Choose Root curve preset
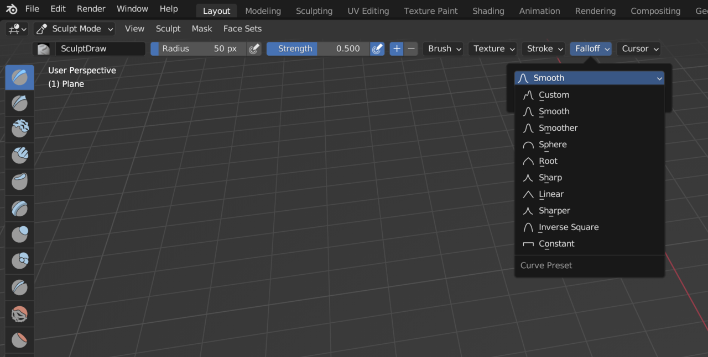Screen dimensions: 708x357 click(x=590, y=161)
